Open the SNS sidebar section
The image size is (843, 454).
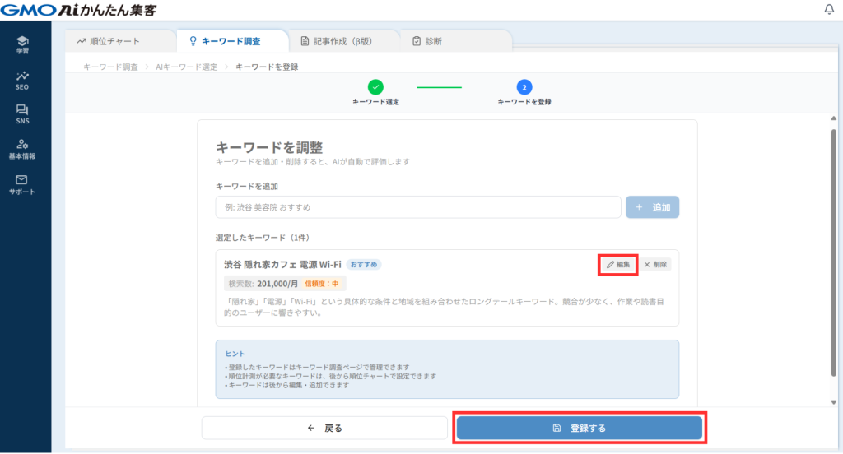tap(22, 114)
